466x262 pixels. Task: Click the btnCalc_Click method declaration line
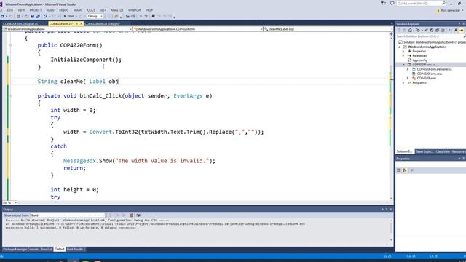tap(125, 95)
